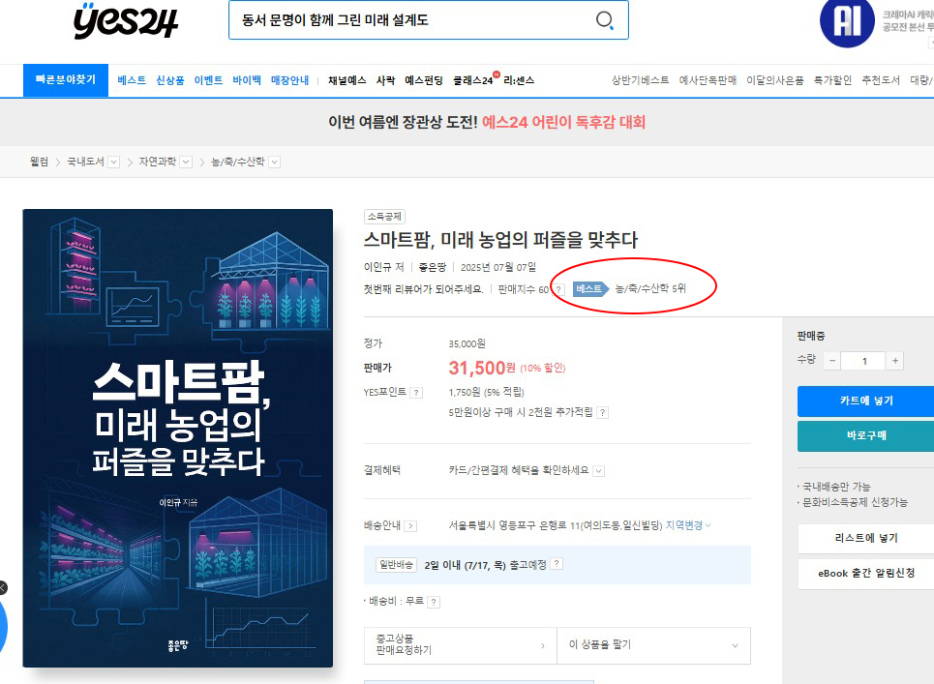The image size is (934, 684).
Task: Open the 빠른분야찾기 menu
Action: point(66,79)
